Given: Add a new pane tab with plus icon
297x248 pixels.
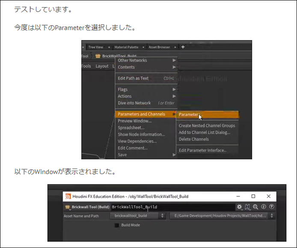Looking at the screenshot, I should [x=183, y=47].
